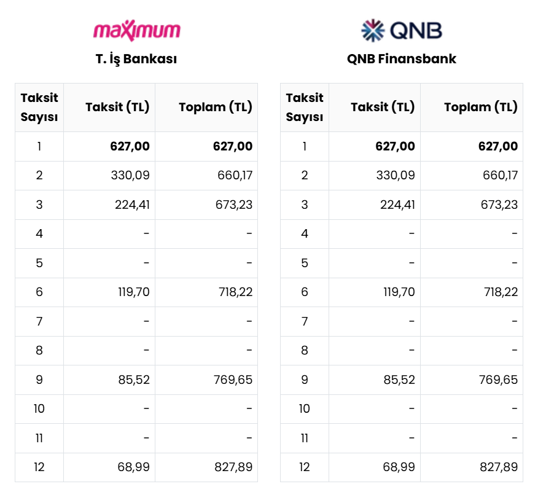Click row 9 number in İş Bankası table
Viewport: 554px width, 500px height.
point(39,380)
